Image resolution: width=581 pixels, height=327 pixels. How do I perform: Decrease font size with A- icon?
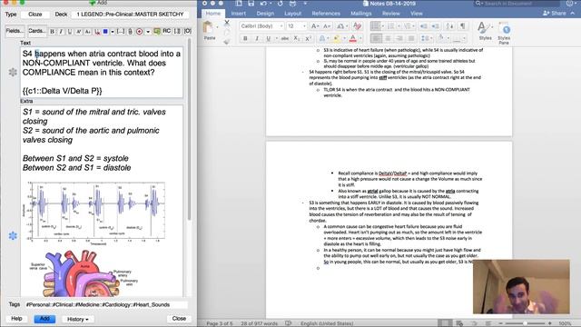(x=327, y=26)
